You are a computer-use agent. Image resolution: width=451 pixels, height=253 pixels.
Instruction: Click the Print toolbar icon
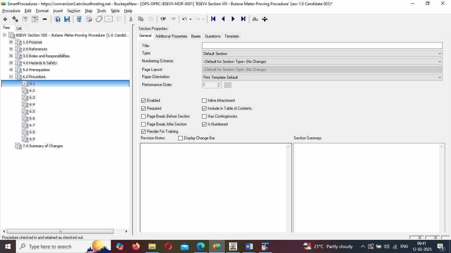click(89, 19)
